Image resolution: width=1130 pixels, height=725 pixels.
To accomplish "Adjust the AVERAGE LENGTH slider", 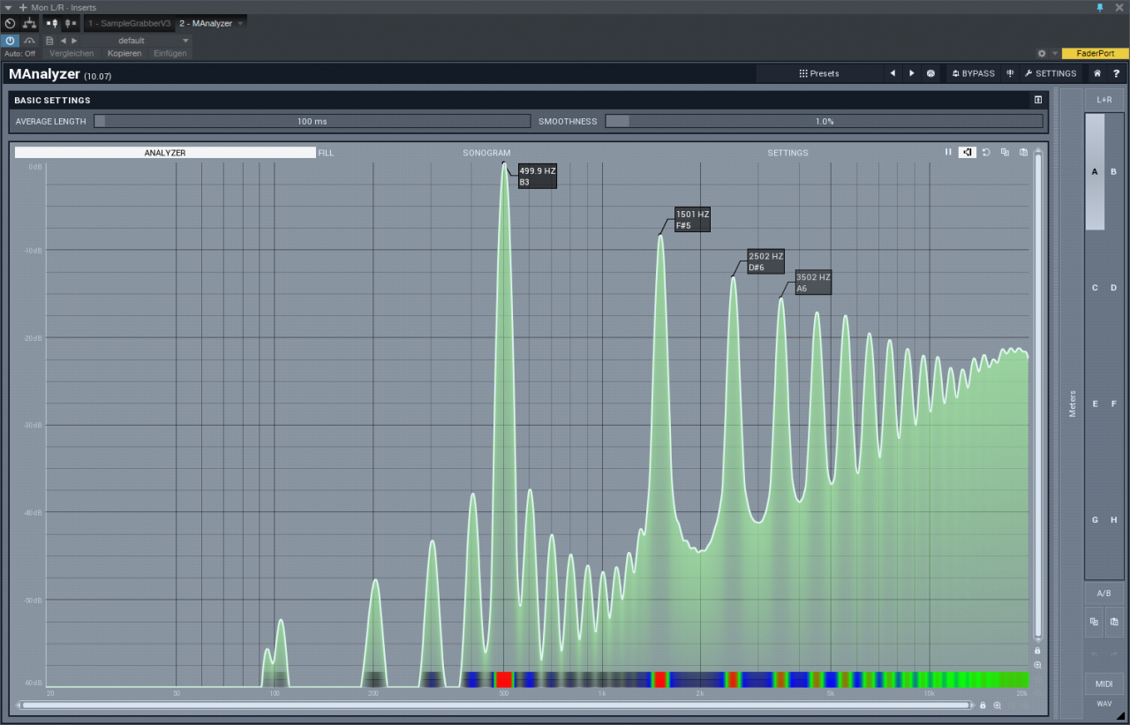I will point(312,121).
